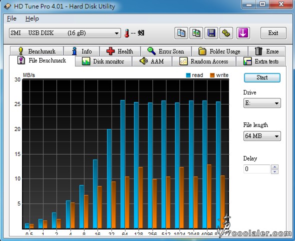The height and width of the screenshot is (241, 295).
Task: Save results with the floppy disk icon
Action: point(211,33)
